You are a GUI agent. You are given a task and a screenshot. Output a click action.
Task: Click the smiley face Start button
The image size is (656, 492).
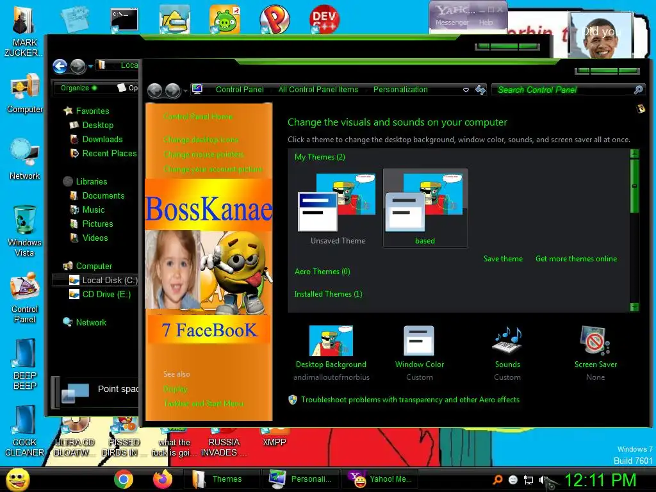(x=18, y=479)
